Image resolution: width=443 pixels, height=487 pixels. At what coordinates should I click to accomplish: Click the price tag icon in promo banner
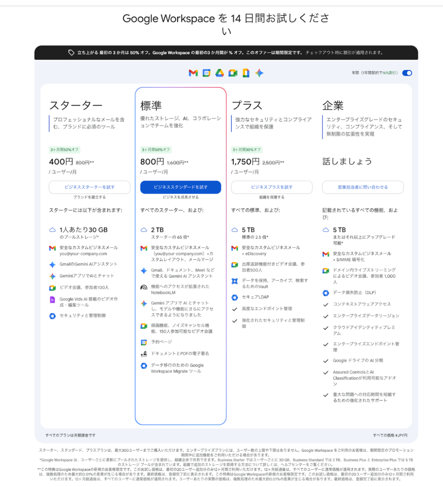[71, 53]
